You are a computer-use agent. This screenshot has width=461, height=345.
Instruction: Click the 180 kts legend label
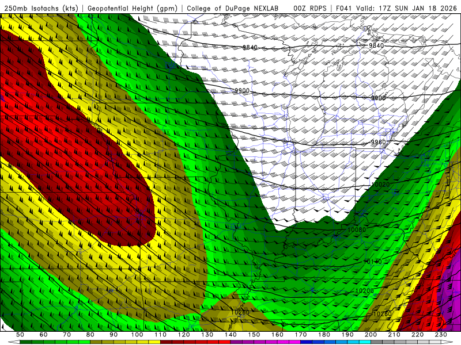[324, 335]
